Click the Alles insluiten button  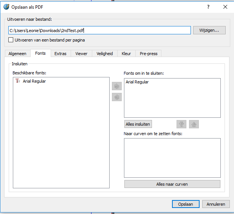138,124
